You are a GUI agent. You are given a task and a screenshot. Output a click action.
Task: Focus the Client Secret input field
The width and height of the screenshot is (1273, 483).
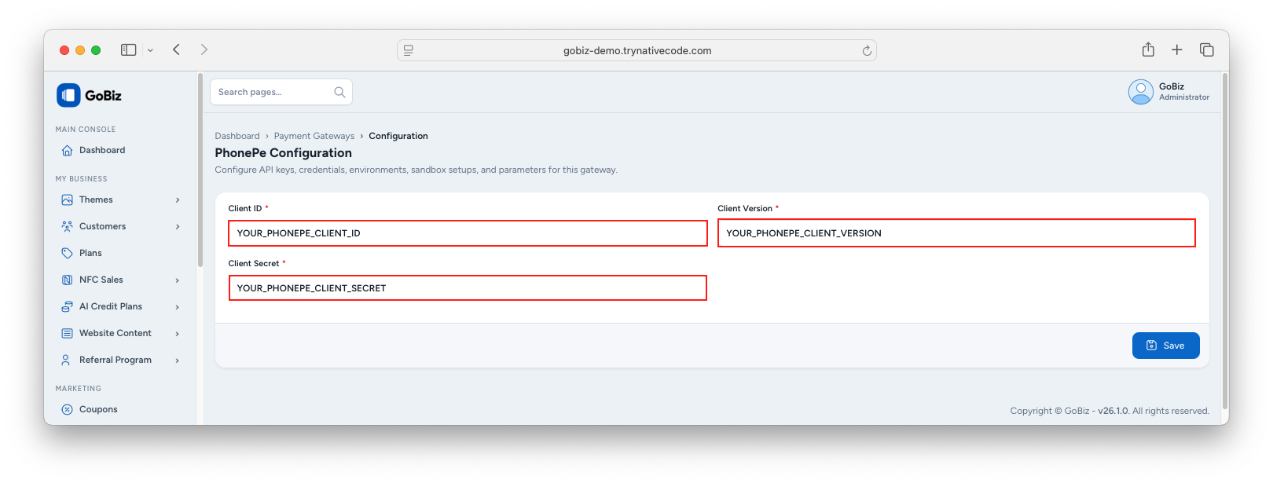click(x=468, y=288)
